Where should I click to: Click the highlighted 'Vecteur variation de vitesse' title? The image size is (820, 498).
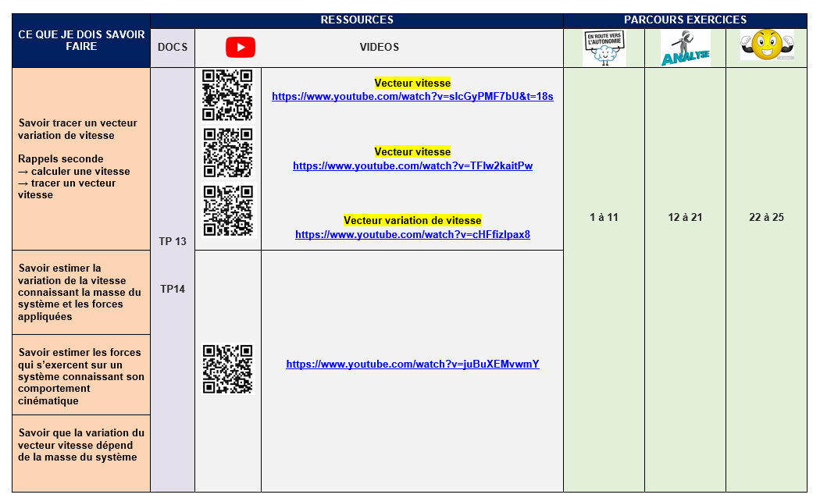[412, 221]
